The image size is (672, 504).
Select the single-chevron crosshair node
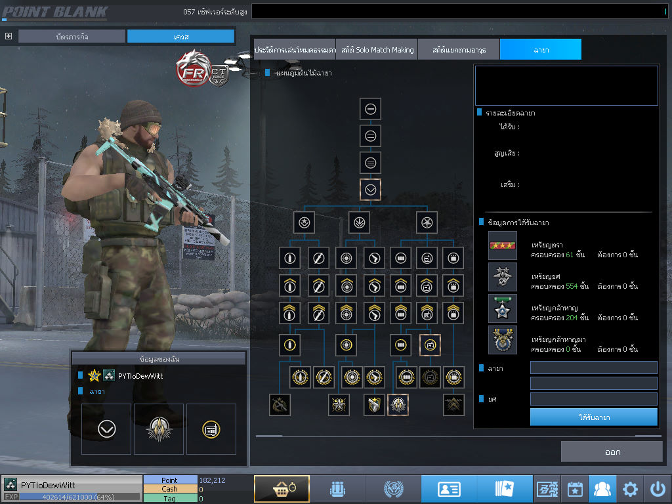point(346,285)
